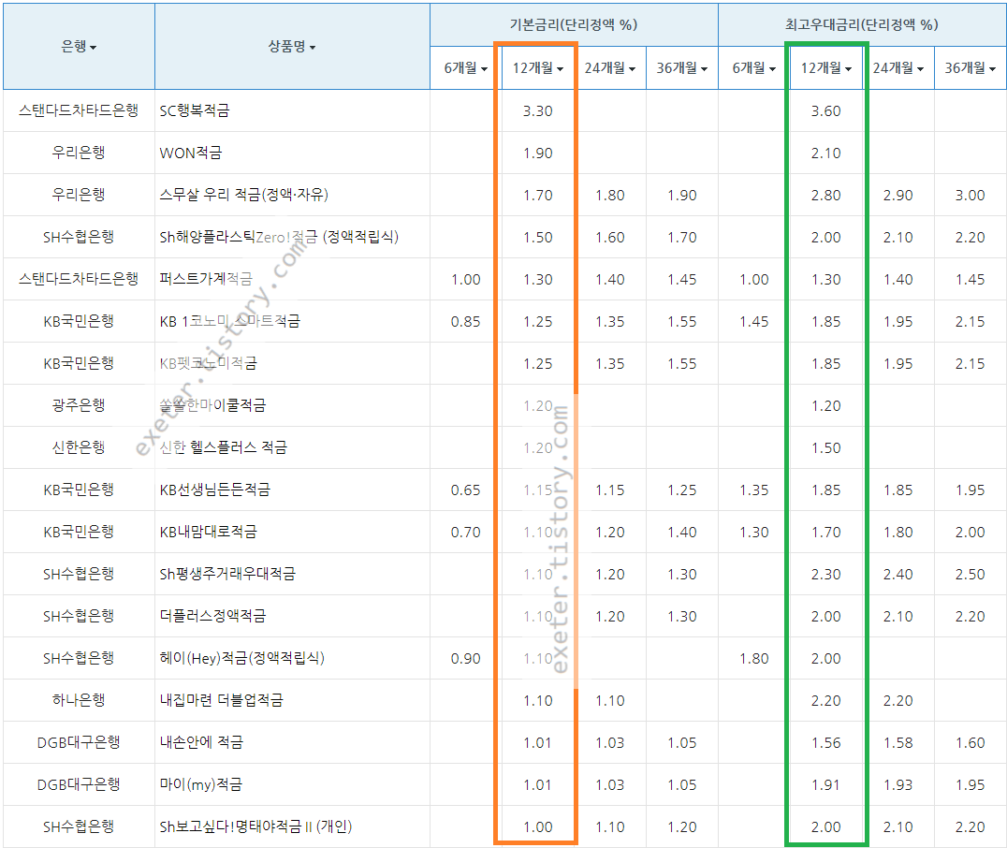Screen dimensions: 1007x848
Task: Click the 0.70 rate in KB내맘대로적금 row
Action: (x=466, y=532)
